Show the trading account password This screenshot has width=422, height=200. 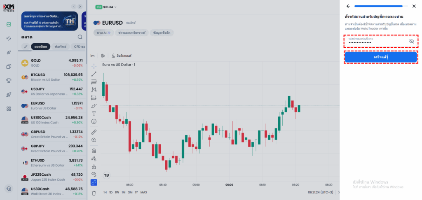click(411, 42)
